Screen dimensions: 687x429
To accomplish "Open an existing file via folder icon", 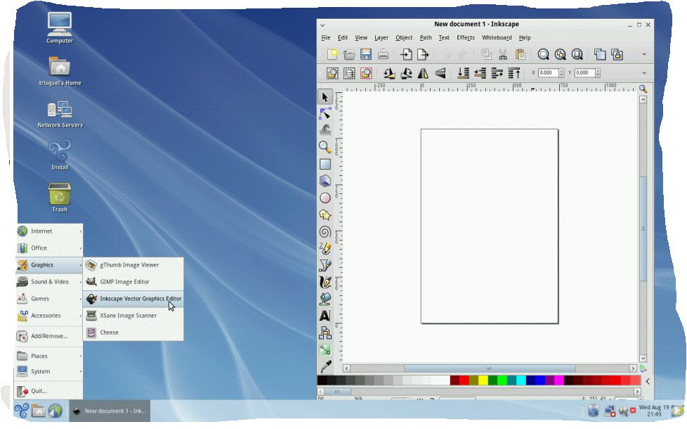I will pyautogui.click(x=349, y=54).
